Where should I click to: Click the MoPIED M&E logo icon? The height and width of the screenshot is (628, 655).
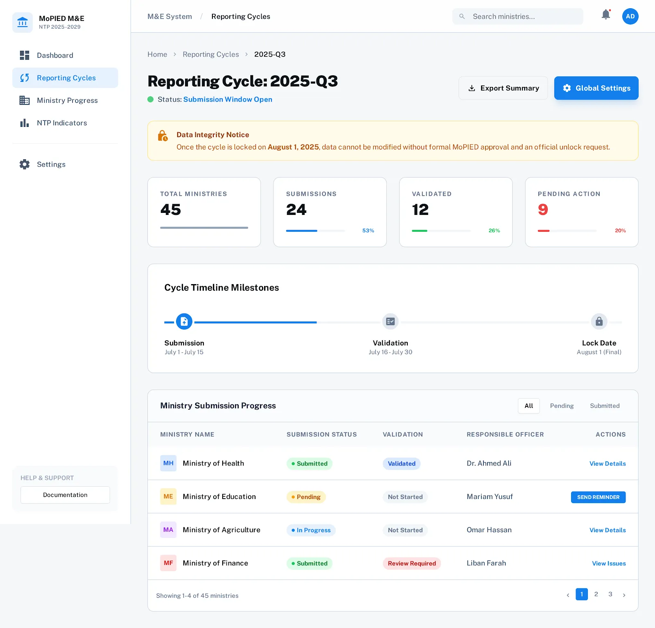[23, 22]
